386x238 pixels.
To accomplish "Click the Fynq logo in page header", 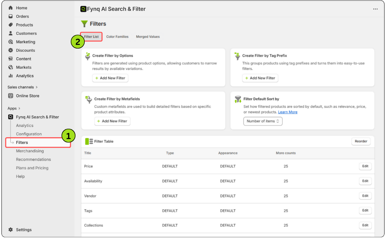I will (83, 9).
